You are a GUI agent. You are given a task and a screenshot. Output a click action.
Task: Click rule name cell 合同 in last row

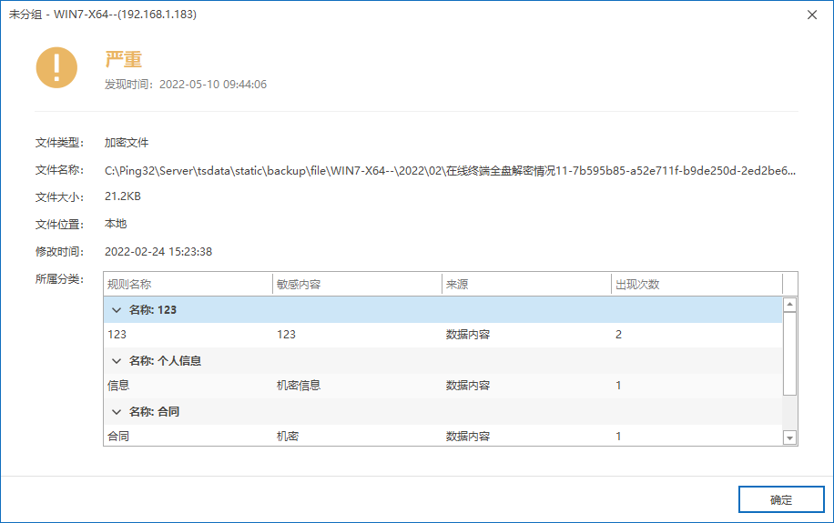point(118,437)
